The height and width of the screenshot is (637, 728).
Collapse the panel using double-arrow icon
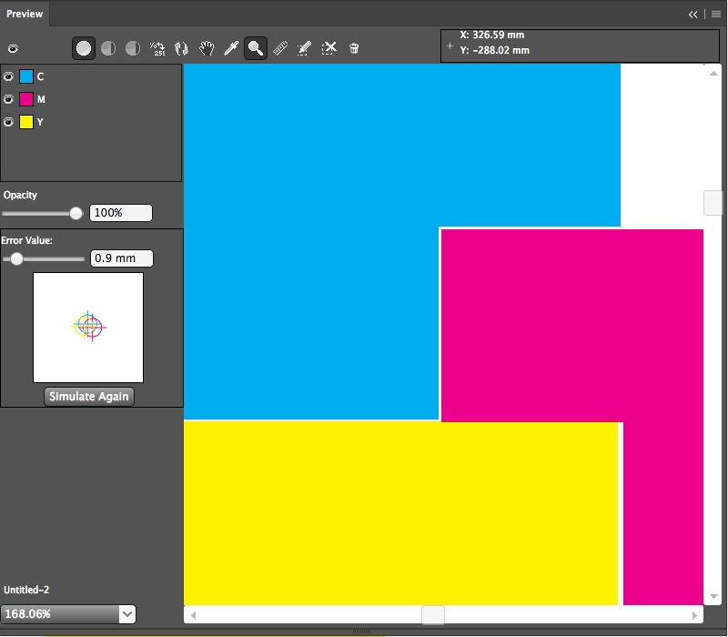pos(693,14)
